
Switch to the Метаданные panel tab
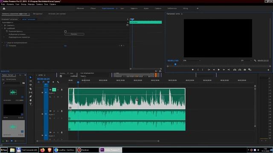[x=38, y=14]
